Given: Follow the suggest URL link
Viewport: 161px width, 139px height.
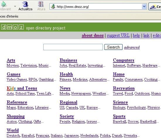Looking at the screenshot, I should pyautogui.click(x=118, y=35).
